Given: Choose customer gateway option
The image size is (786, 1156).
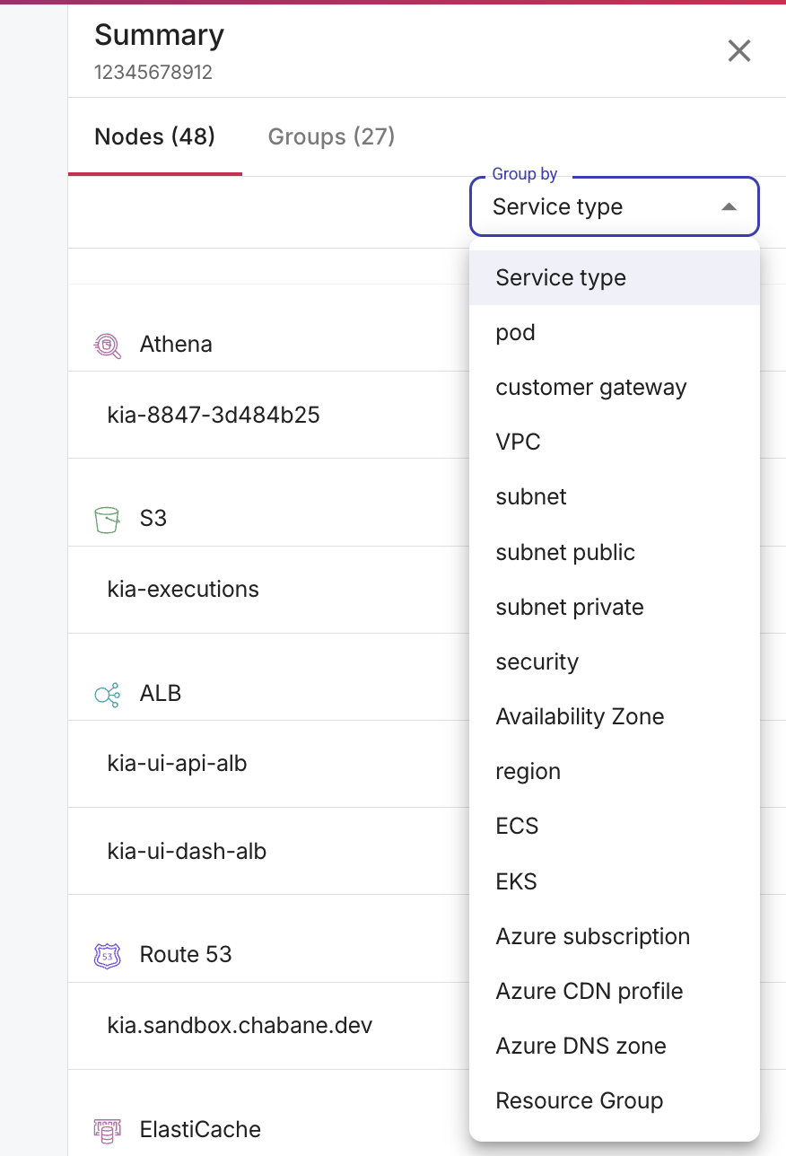Looking at the screenshot, I should coord(615,387).
